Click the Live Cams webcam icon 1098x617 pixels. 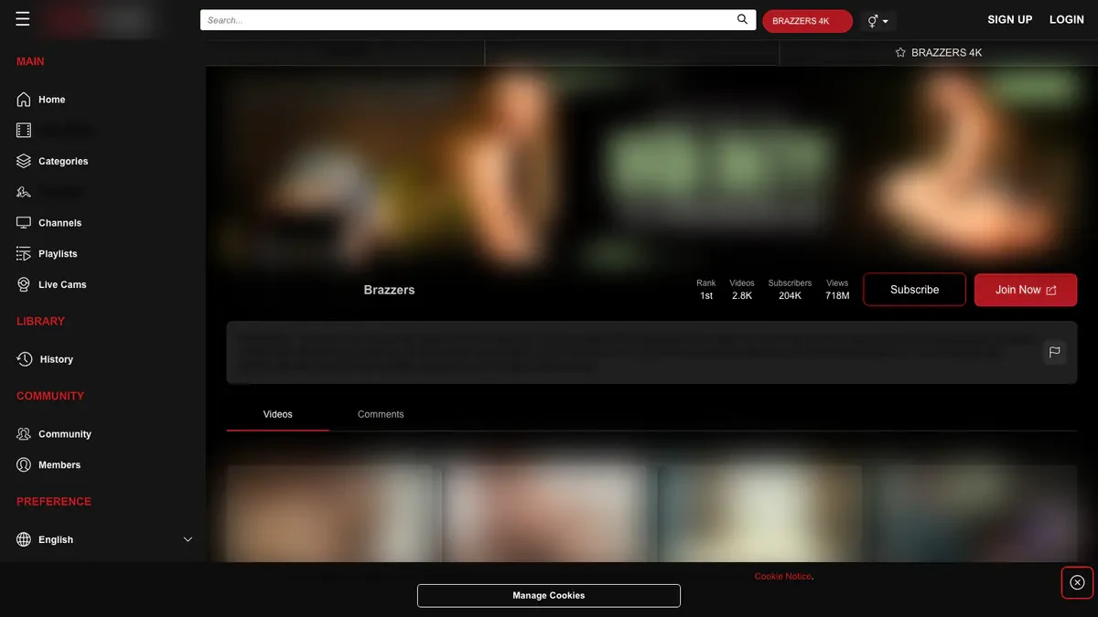[x=24, y=284]
